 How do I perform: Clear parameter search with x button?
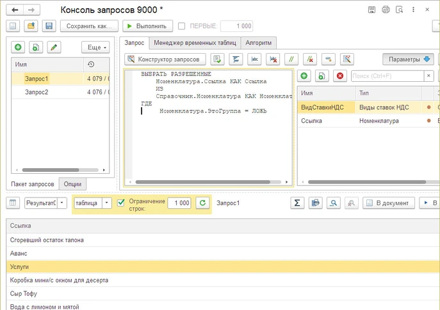point(428,76)
